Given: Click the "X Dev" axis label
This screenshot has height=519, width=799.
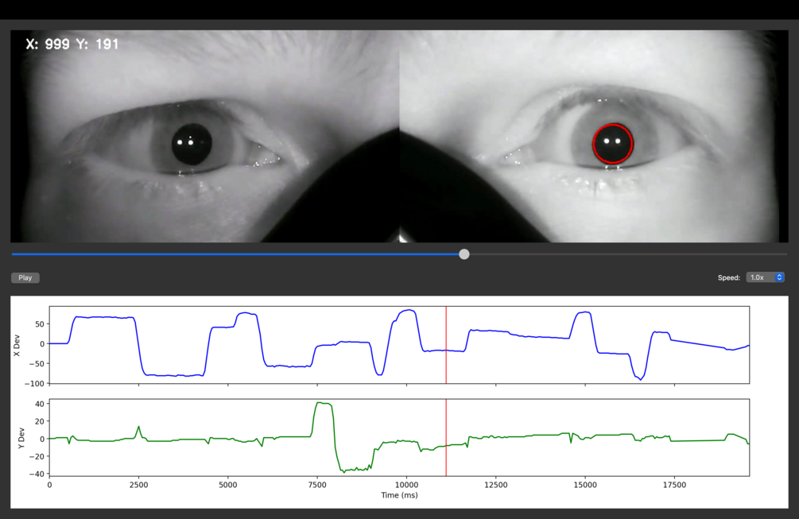Looking at the screenshot, I should (17, 345).
